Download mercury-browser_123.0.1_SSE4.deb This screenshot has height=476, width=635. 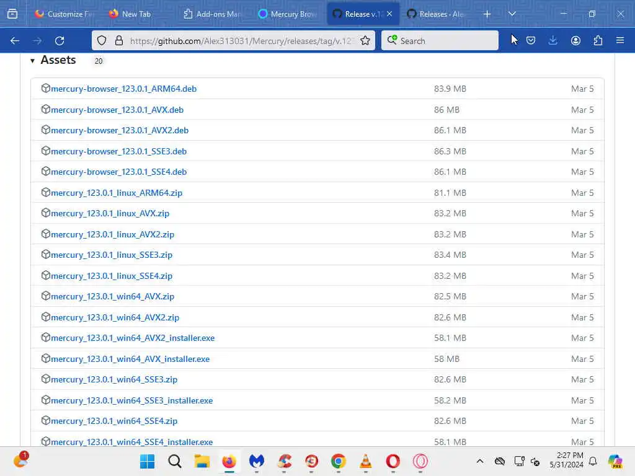click(118, 172)
